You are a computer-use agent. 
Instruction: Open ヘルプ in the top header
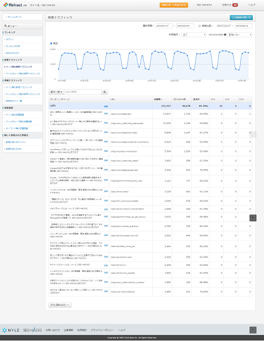click(252, 5)
